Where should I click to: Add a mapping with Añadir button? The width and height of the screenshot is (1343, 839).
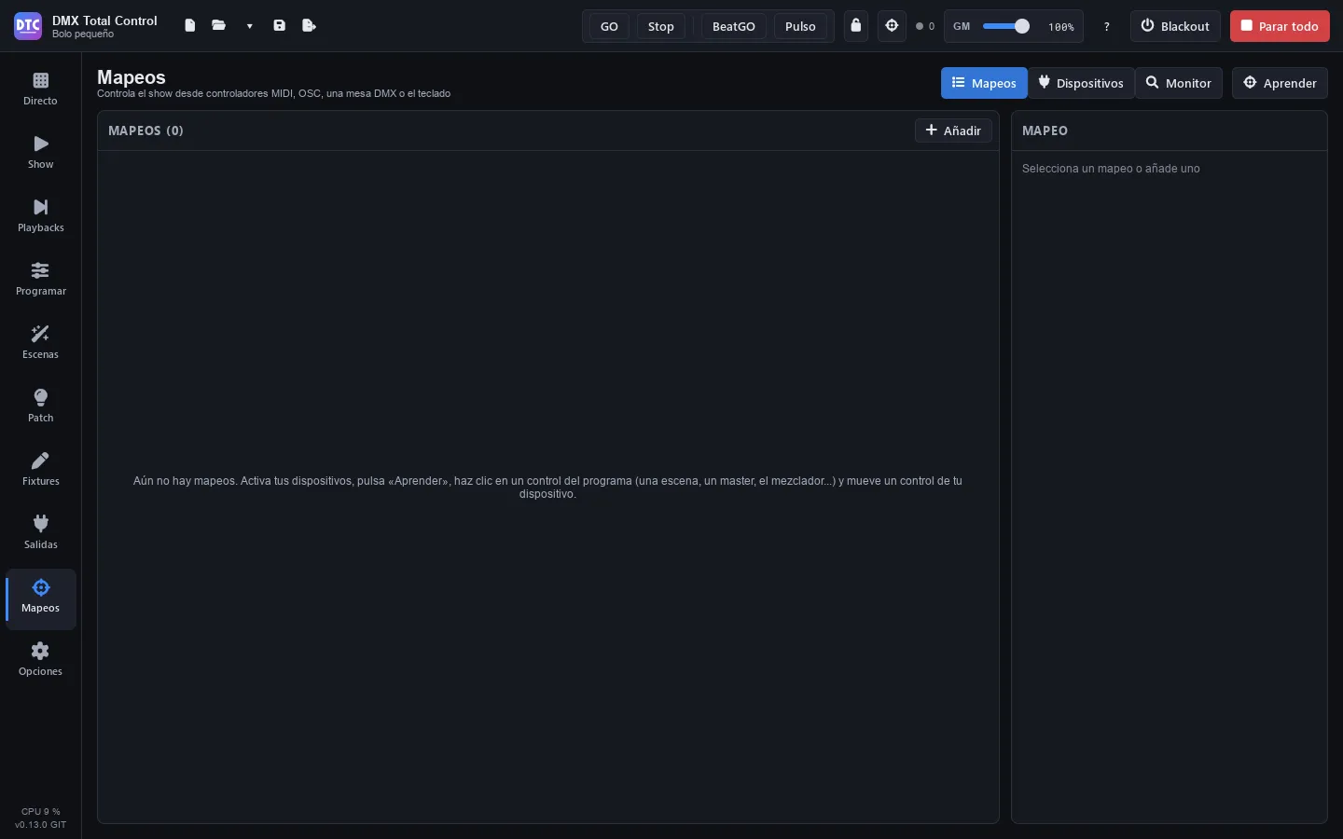(953, 131)
